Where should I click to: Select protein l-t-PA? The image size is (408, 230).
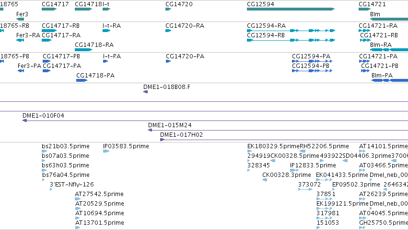[112, 56]
